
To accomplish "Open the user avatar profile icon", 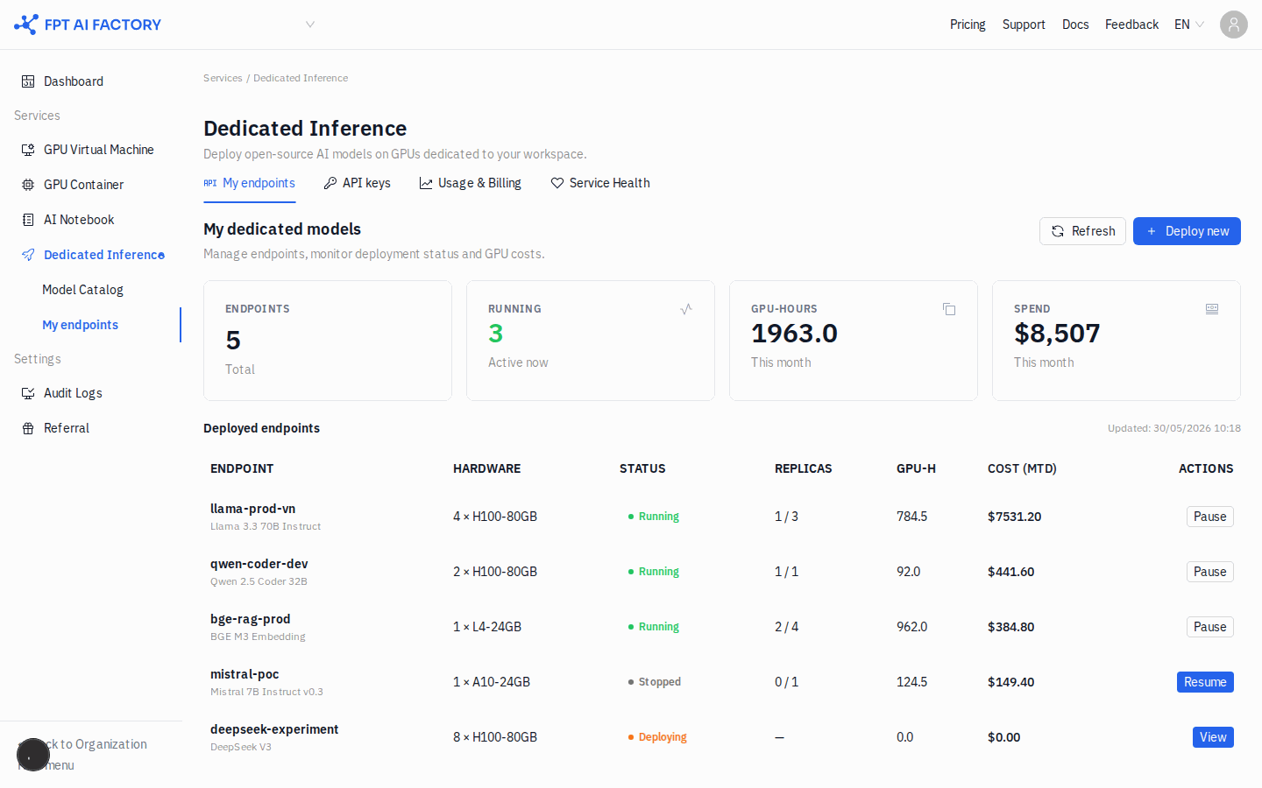I will (1234, 25).
